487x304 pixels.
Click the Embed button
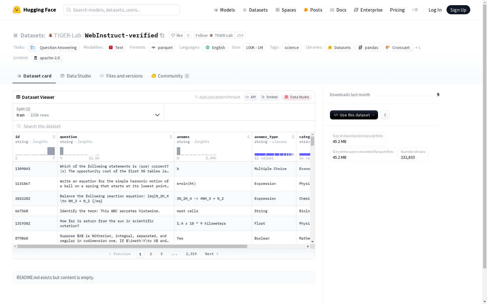(269, 97)
